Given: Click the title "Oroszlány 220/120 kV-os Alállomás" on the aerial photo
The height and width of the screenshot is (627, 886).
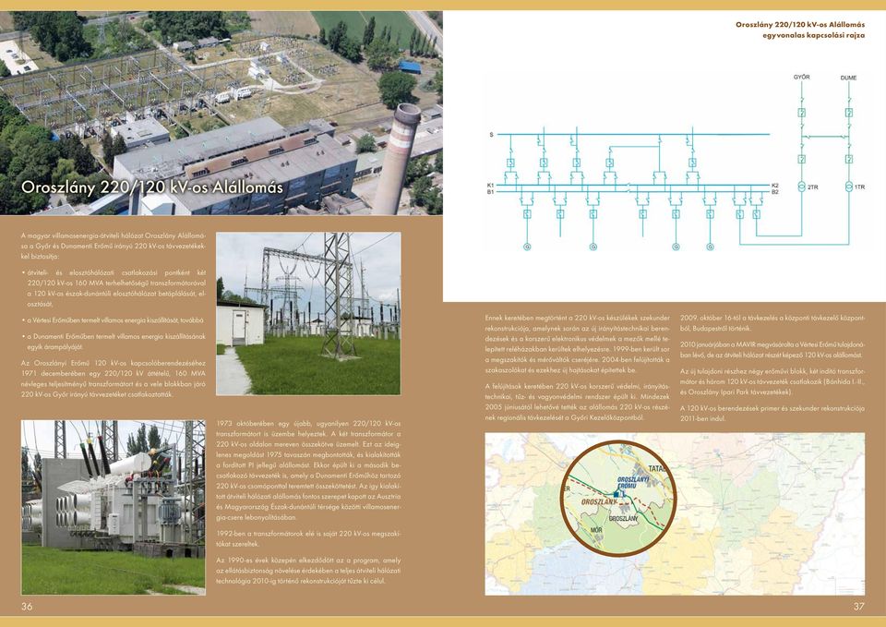Looking at the screenshot, I should point(152,187).
